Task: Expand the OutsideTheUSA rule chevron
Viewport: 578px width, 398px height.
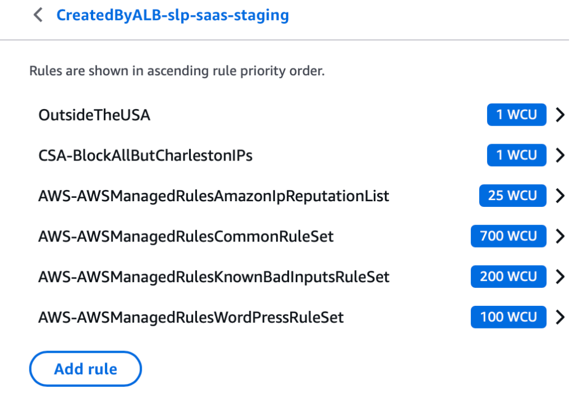Action: tap(560, 115)
